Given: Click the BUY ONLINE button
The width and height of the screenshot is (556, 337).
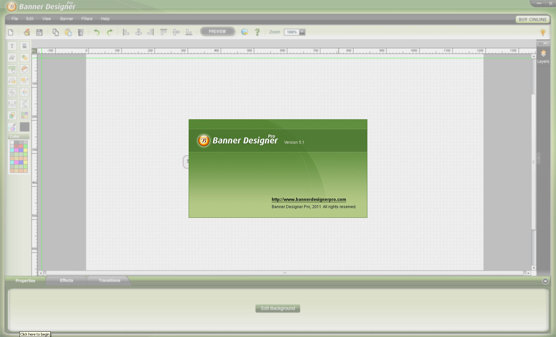Looking at the screenshot, I should (532, 19).
